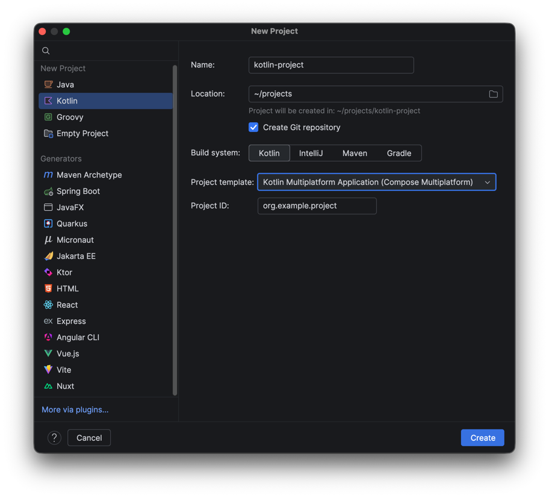Choose Maven build system
Viewport: 549px width, 498px height.
pyautogui.click(x=355, y=153)
